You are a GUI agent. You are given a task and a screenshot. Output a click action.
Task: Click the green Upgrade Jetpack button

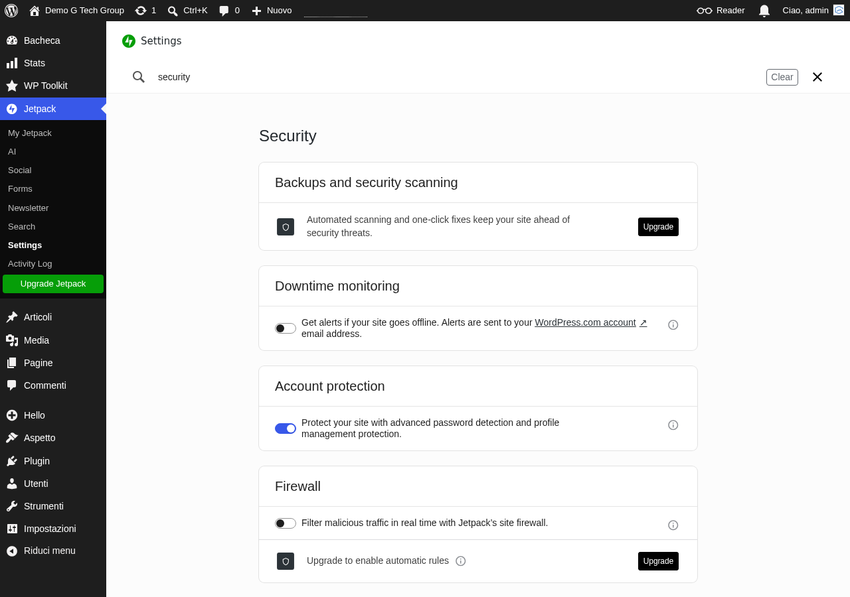[x=53, y=284]
